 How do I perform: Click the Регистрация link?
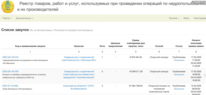200,18
